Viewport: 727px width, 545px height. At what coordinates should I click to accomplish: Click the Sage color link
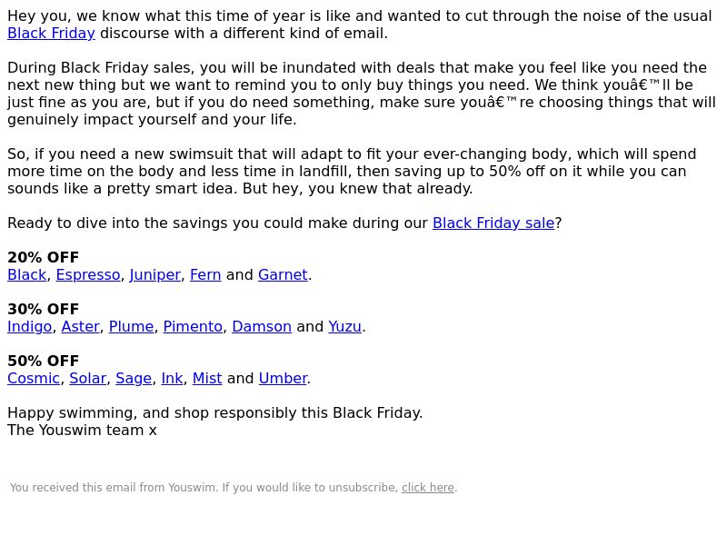134,379
